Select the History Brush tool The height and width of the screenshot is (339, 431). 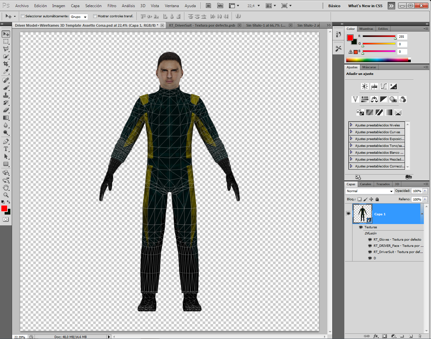6,103
